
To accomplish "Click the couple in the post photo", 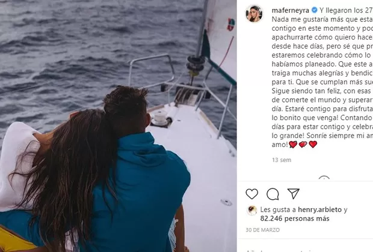I will tap(95, 171).
